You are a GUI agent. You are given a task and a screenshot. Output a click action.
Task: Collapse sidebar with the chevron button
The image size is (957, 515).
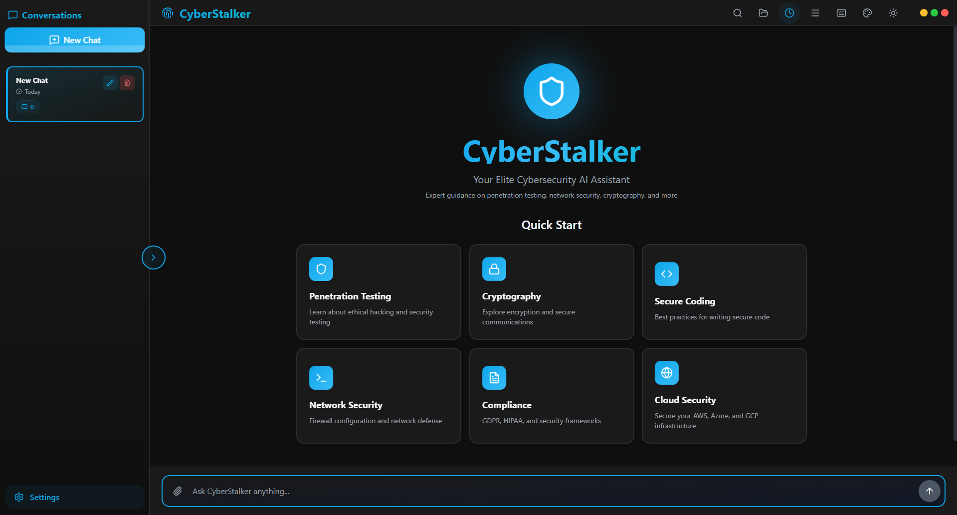(x=154, y=257)
